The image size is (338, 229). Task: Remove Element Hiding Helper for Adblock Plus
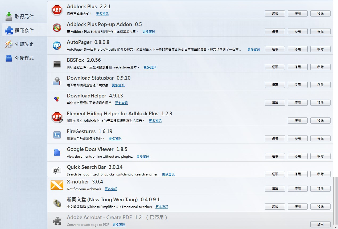pyautogui.click(x=320, y=121)
